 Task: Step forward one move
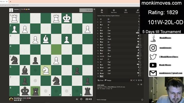coord(136,80)
